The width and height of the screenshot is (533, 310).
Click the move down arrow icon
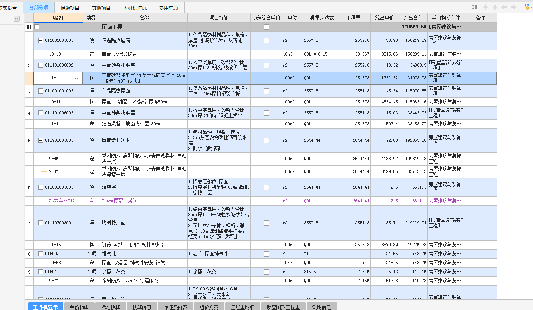[x=495, y=7]
